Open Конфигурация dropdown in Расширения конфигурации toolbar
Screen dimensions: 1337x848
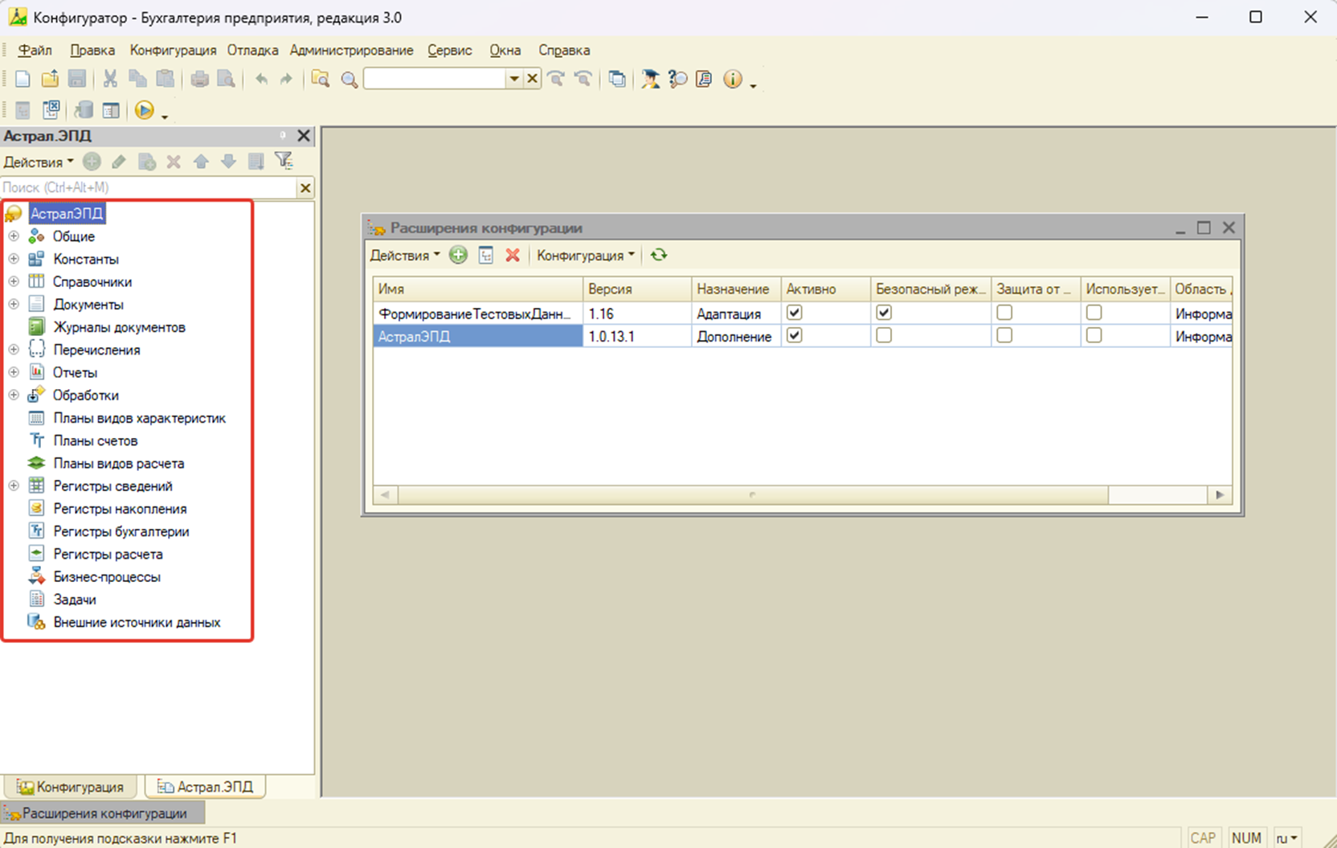coord(586,256)
